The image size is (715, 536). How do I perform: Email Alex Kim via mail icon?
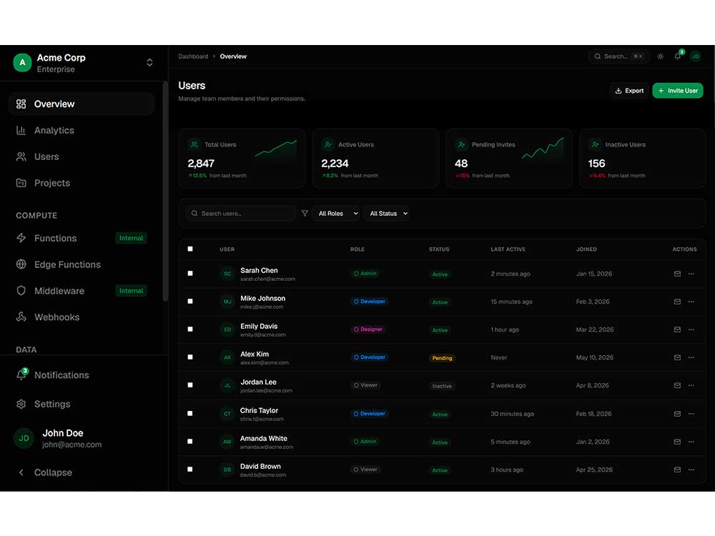(677, 358)
